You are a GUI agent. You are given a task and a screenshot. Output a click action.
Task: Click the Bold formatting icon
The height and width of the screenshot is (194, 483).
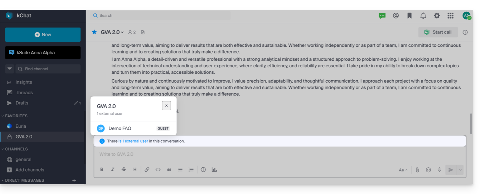102,170
